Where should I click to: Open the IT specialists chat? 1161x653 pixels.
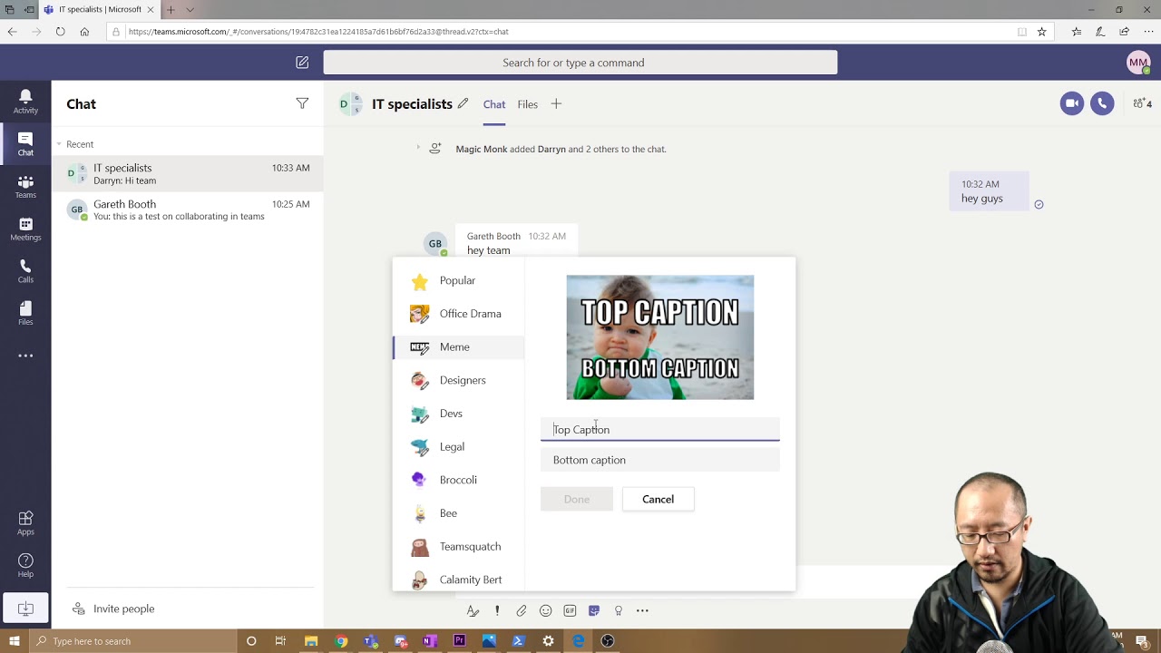[188, 173]
